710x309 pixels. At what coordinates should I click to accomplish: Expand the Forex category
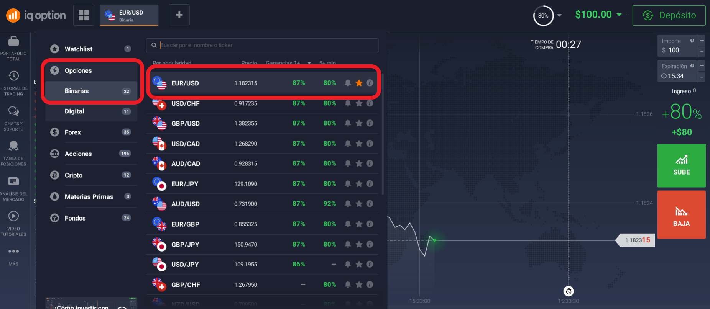click(x=91, y=132)
